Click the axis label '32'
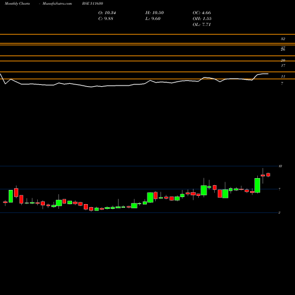 pyautogui.click(x=283, y=39)
